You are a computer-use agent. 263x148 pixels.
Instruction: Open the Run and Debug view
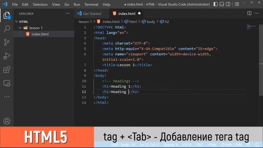point(7,56)
